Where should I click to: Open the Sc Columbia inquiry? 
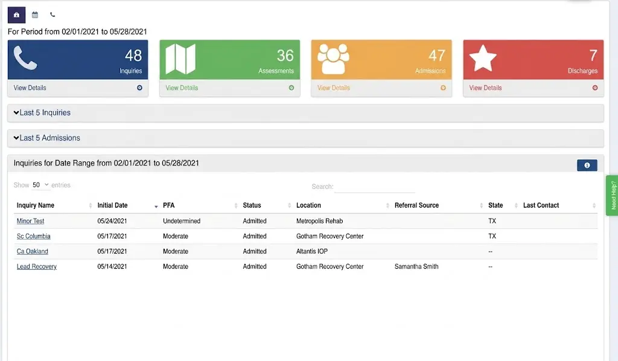(34, 236)
